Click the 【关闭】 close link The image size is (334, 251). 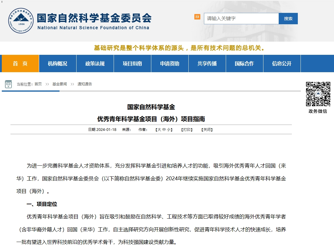click(x=207, y=130)
